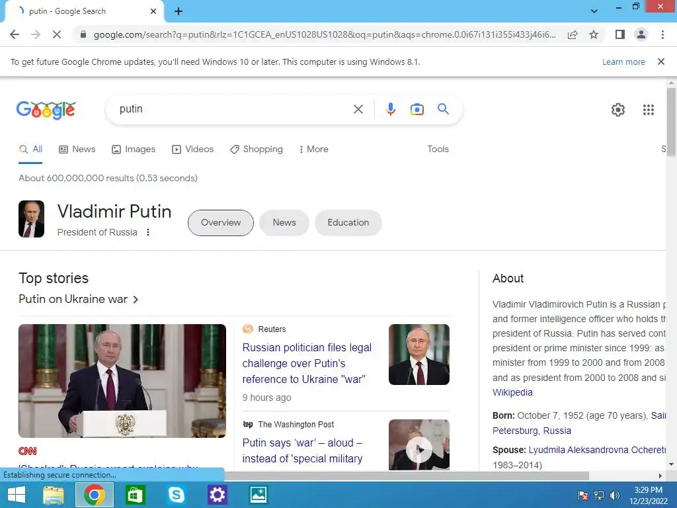Open the Photos app taskbar icon
677x508 pixels.
point(259,495)
